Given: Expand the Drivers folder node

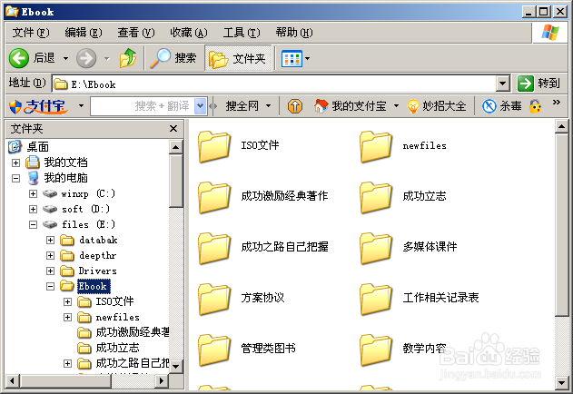Looking at the screenshot, I should [51, 271].
